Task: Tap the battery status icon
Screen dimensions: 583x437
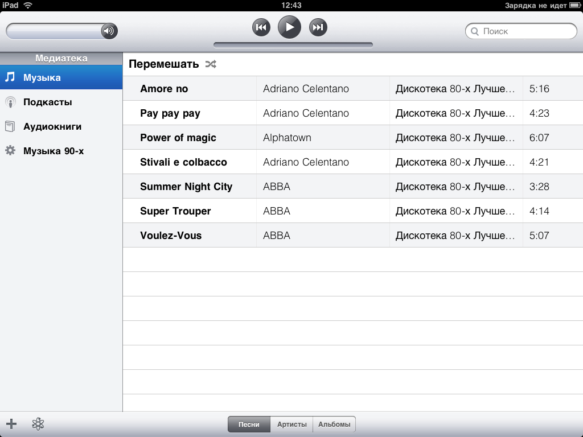Action: (574, 5)
